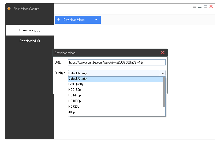This screenshot has height=149, width=224.
Task: Open the hamburger menu icon
Action: (194, 6)
